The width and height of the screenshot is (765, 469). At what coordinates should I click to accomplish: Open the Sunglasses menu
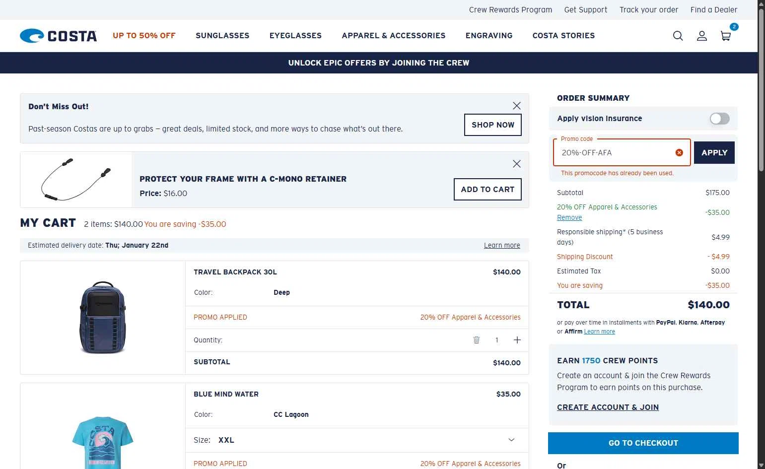222,36
